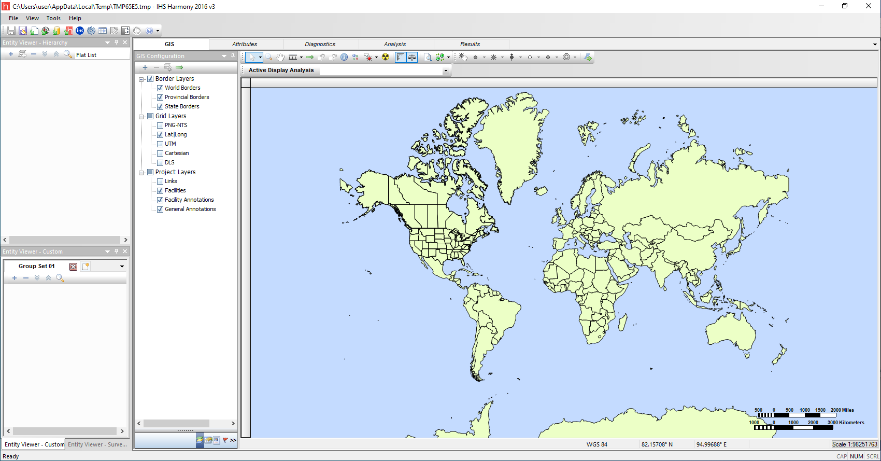Open the tab overflow dropdown at far right
881x461 pixels.
(x=875, y=45)
